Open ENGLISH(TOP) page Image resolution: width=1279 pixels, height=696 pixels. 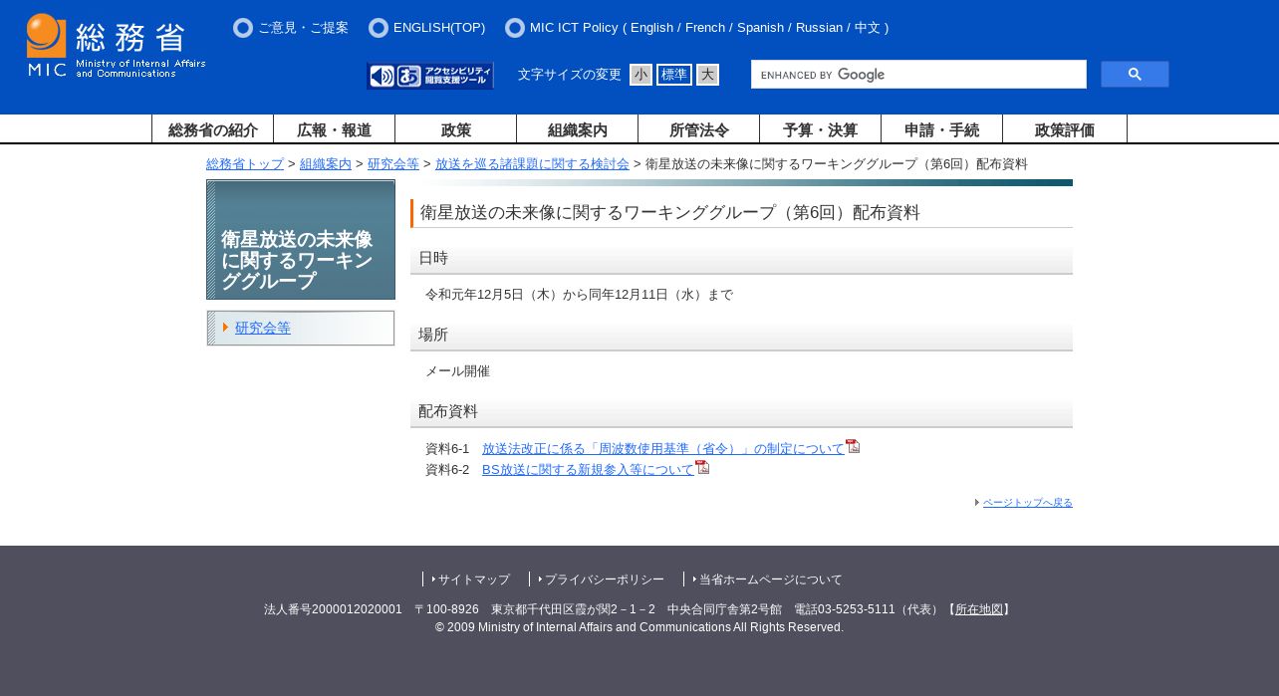tap(439, 28)
